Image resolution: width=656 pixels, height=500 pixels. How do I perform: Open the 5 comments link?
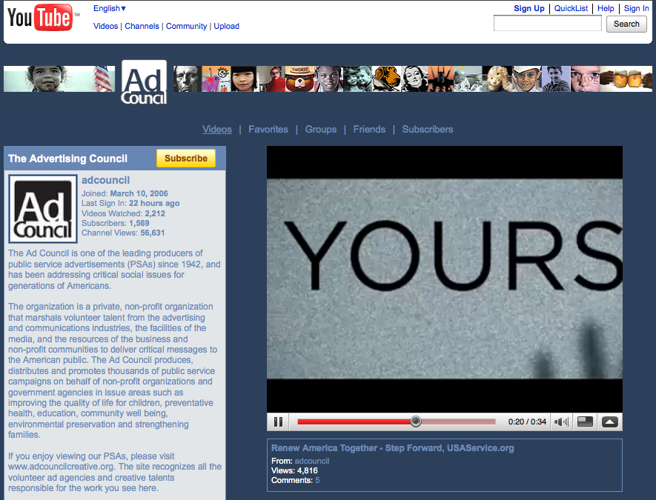pos(317,480)
